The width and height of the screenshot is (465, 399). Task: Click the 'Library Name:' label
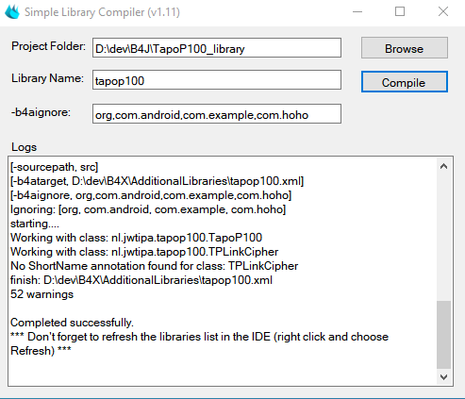(47, 78)
